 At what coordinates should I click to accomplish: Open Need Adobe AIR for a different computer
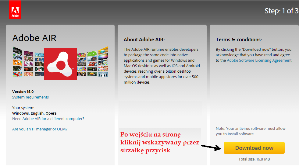click(x=48, y=119)
